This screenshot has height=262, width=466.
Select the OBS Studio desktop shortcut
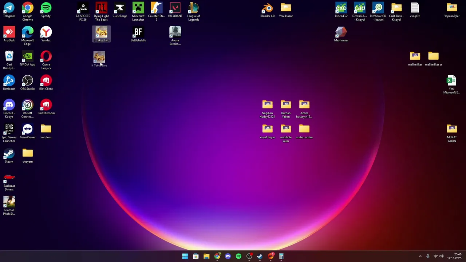pos(28,83)
